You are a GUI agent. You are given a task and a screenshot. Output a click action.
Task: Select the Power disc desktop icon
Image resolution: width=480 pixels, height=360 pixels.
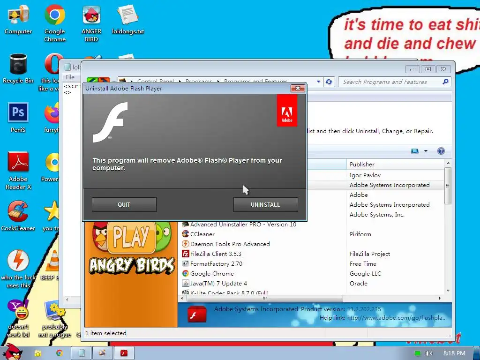pyautogui.click(x=51, y=167)
